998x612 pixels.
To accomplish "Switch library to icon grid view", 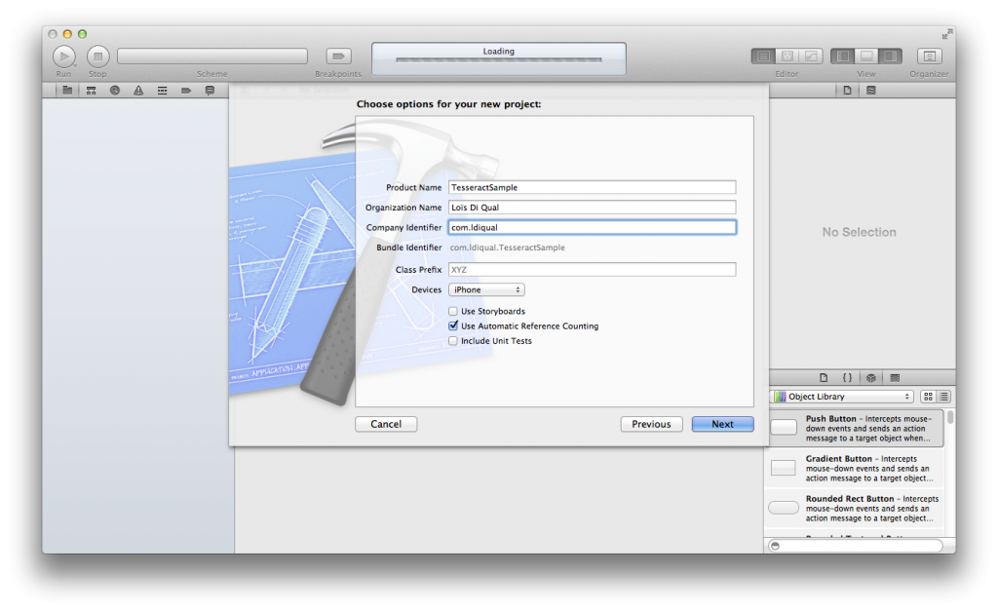I will point(928,397).
